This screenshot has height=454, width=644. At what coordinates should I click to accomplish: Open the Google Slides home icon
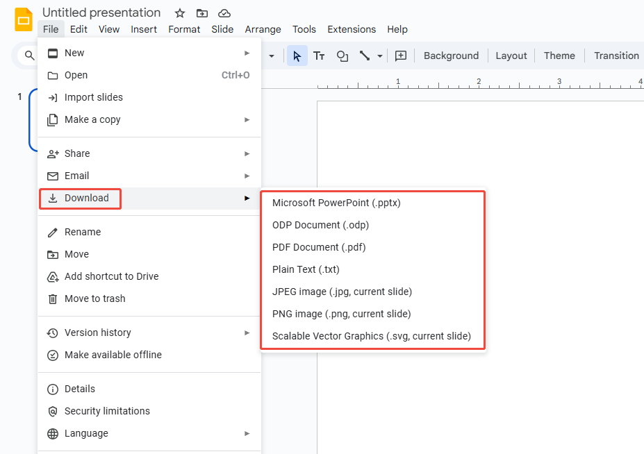tap(23, 21)
